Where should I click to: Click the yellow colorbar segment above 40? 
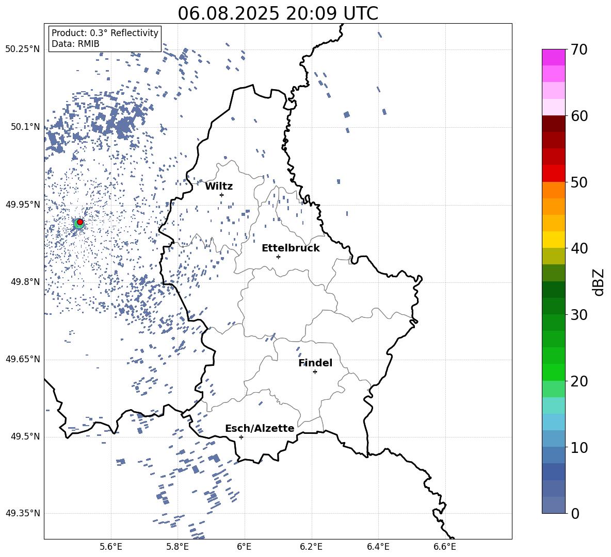pos(554,240)
